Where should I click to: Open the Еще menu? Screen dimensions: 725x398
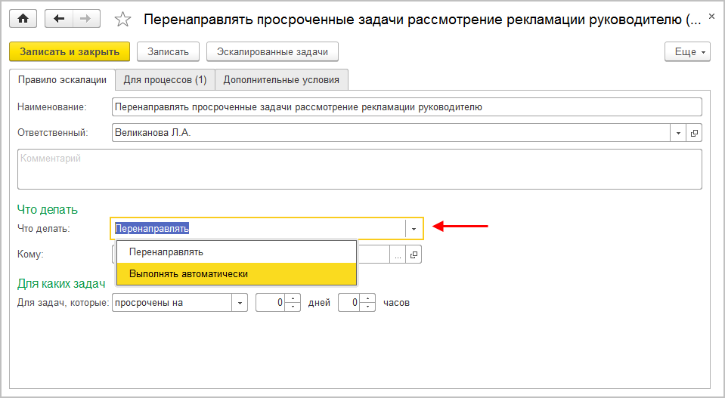[686, 51]
